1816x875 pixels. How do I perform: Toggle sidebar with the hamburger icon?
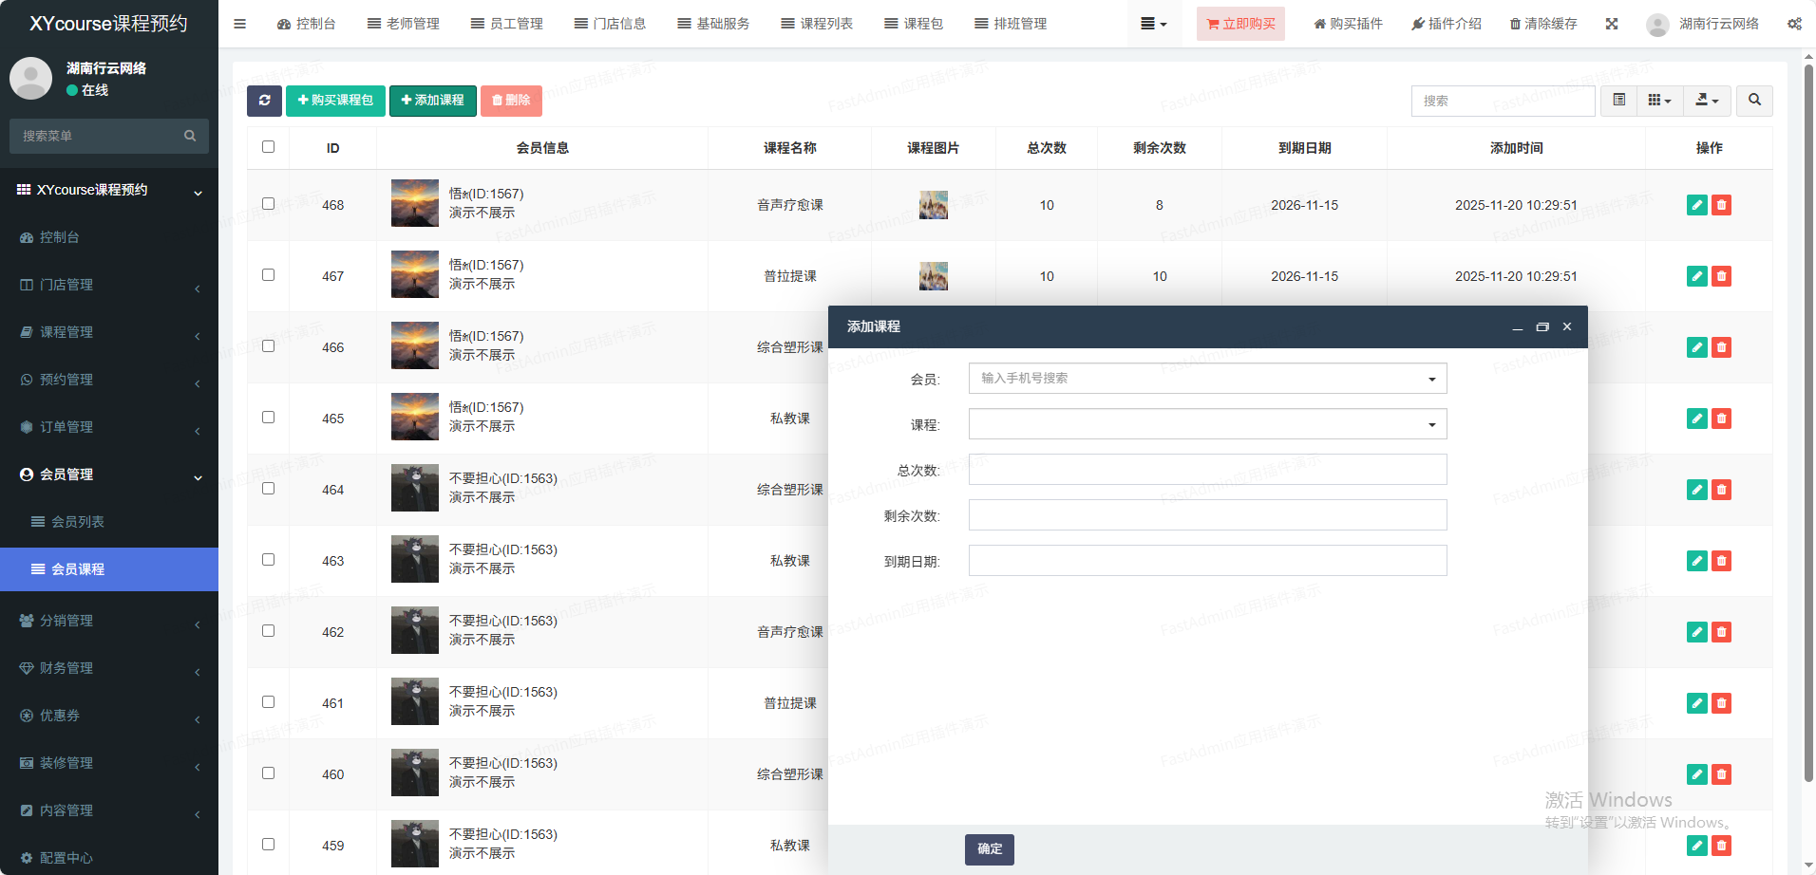[x=239, y=24]
